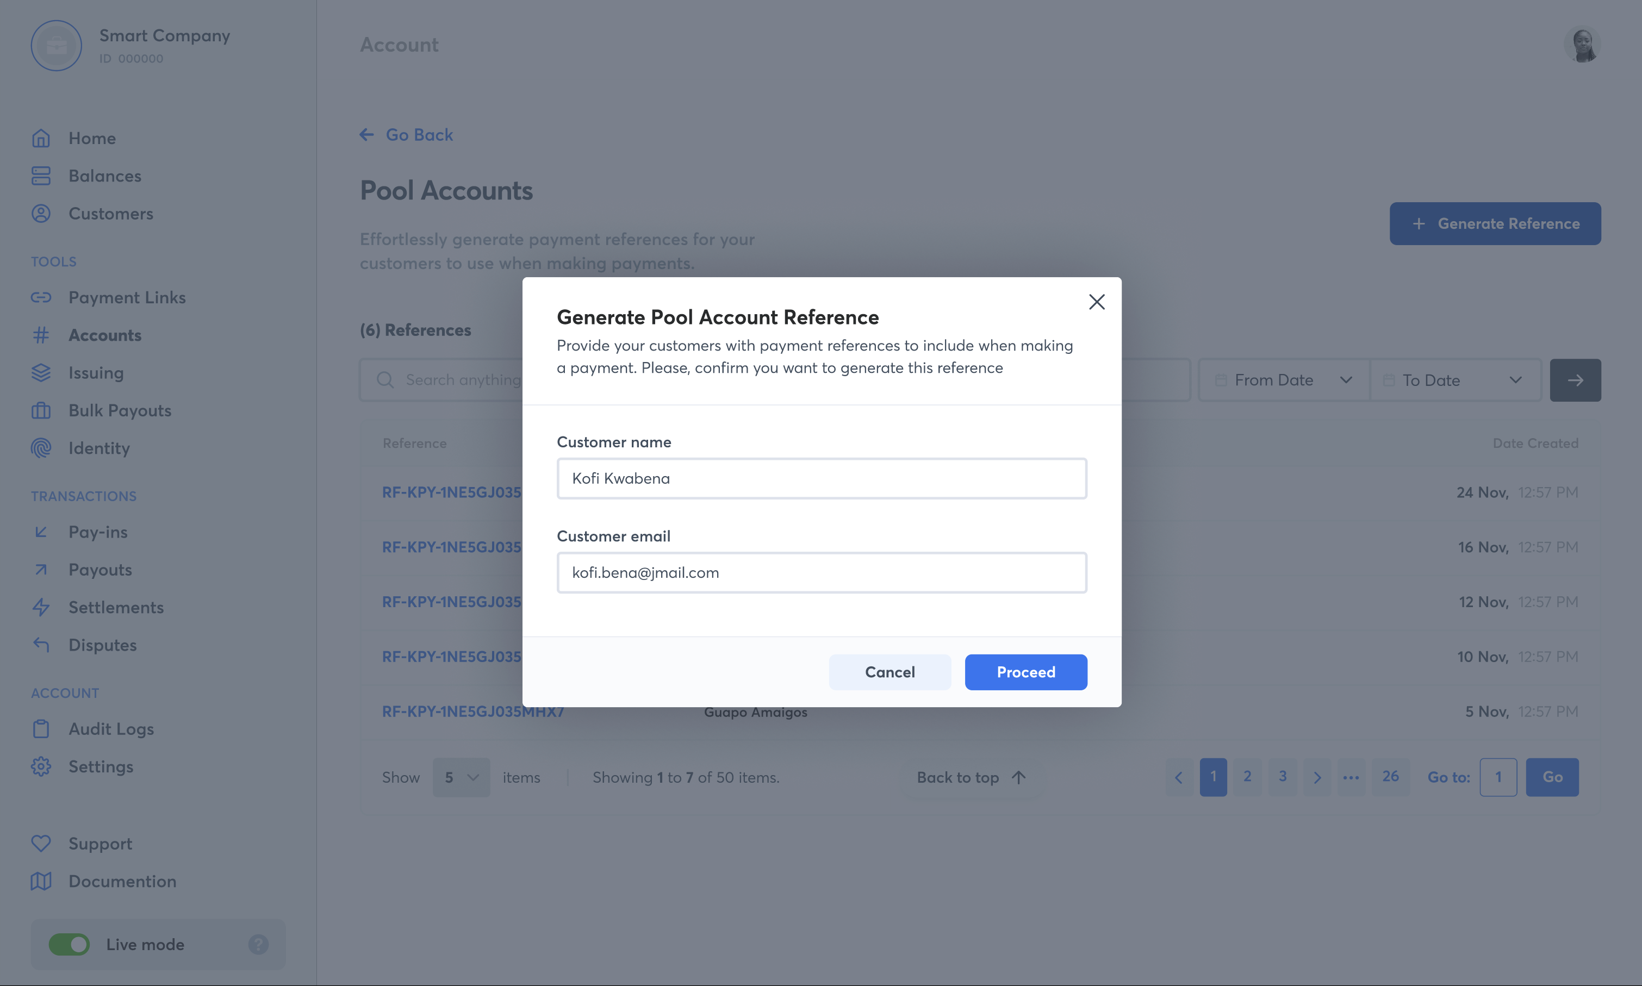Open the Payouts transactions label
Screen dimensions: 1642x986
click(x=101, y=570)
